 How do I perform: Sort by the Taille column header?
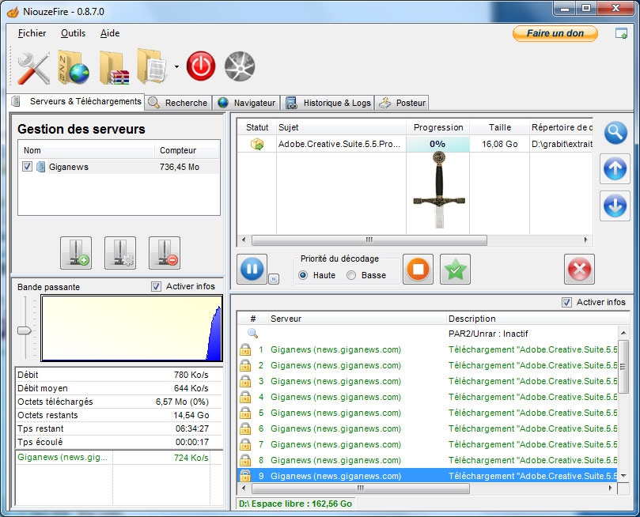click(500, 127)
